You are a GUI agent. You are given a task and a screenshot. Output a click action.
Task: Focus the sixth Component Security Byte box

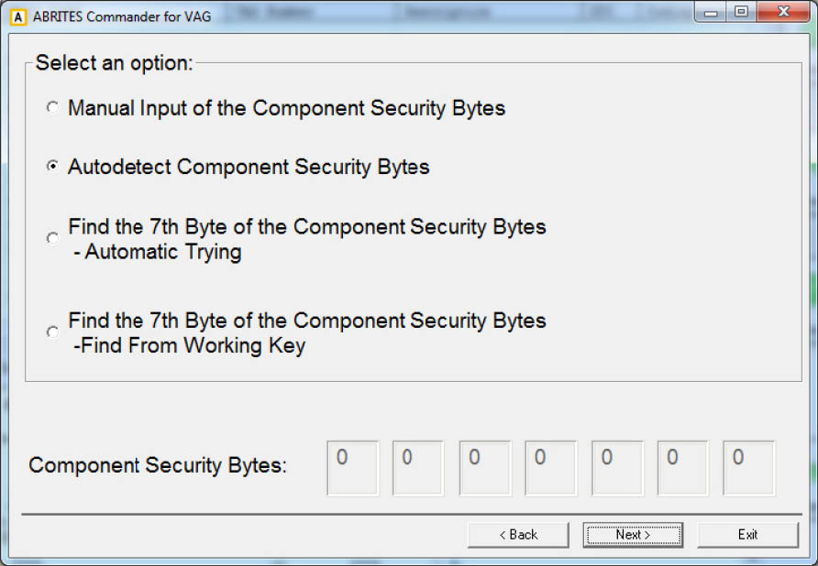point(682,467)
